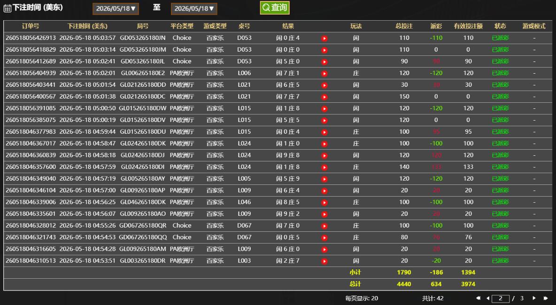556x305 pixels.
Task: Click the 小计 subtotal label
Action: 355,273
